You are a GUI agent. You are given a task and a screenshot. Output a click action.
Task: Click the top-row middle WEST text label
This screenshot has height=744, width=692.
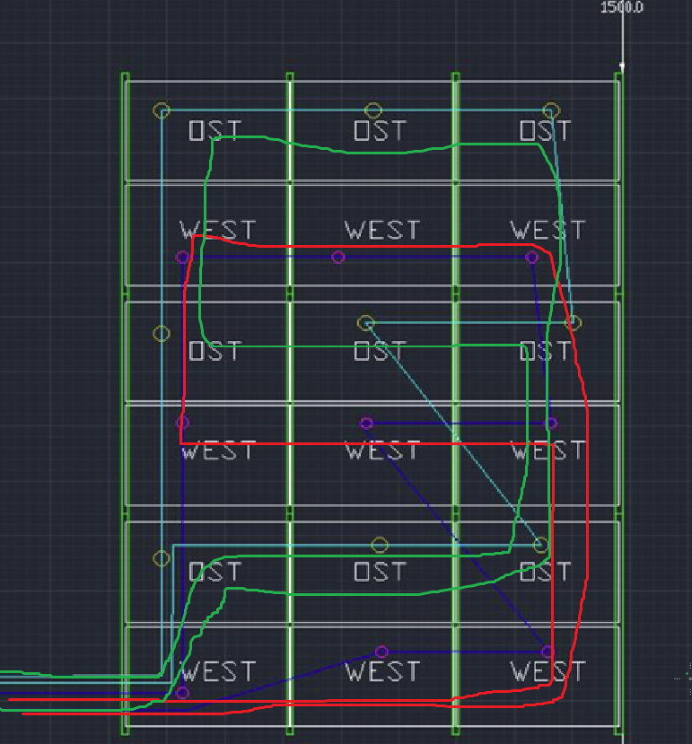381,231
